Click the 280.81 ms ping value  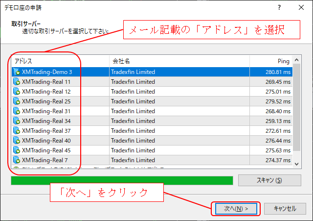pos(278,72)
